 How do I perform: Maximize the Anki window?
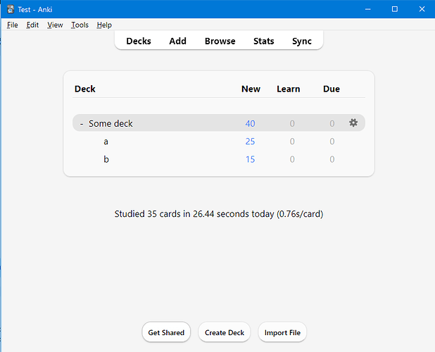coord(395,9)
